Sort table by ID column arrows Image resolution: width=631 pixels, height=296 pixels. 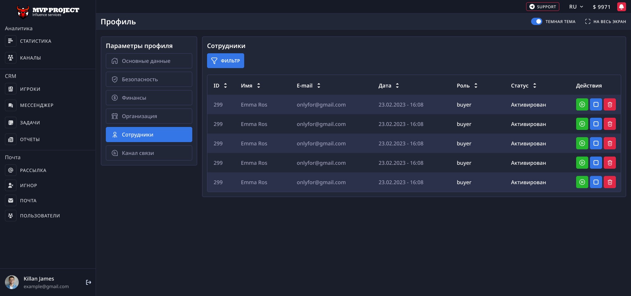[225, 86]
